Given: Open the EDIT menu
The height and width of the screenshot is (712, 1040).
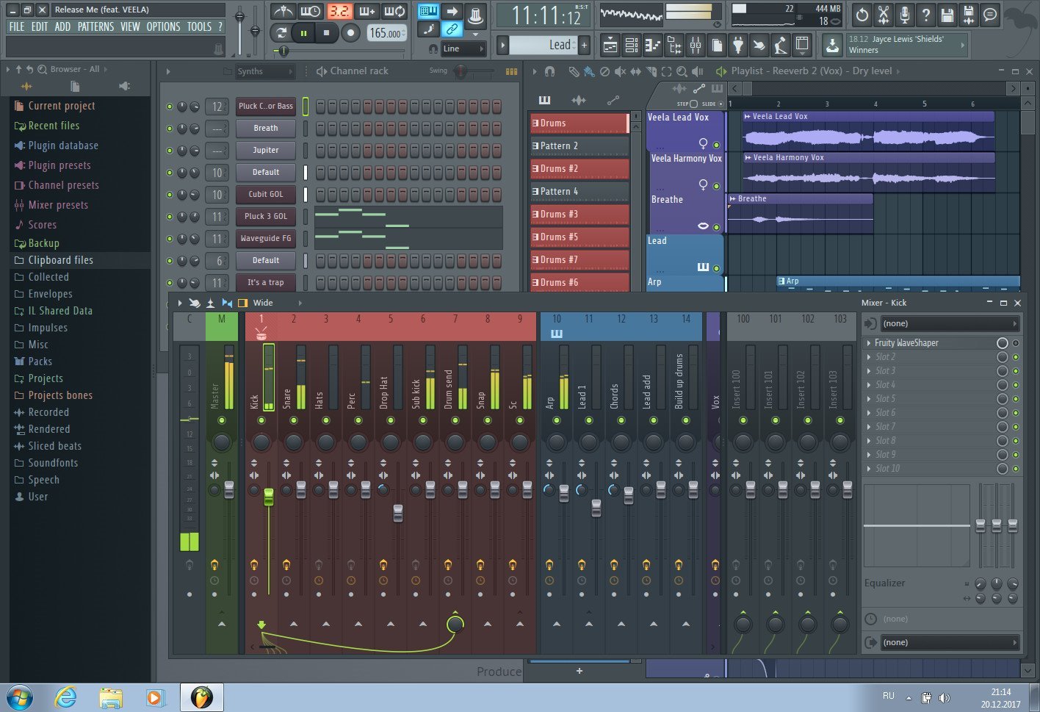Looking at the screenshot, I should click(x=40, y=26).
